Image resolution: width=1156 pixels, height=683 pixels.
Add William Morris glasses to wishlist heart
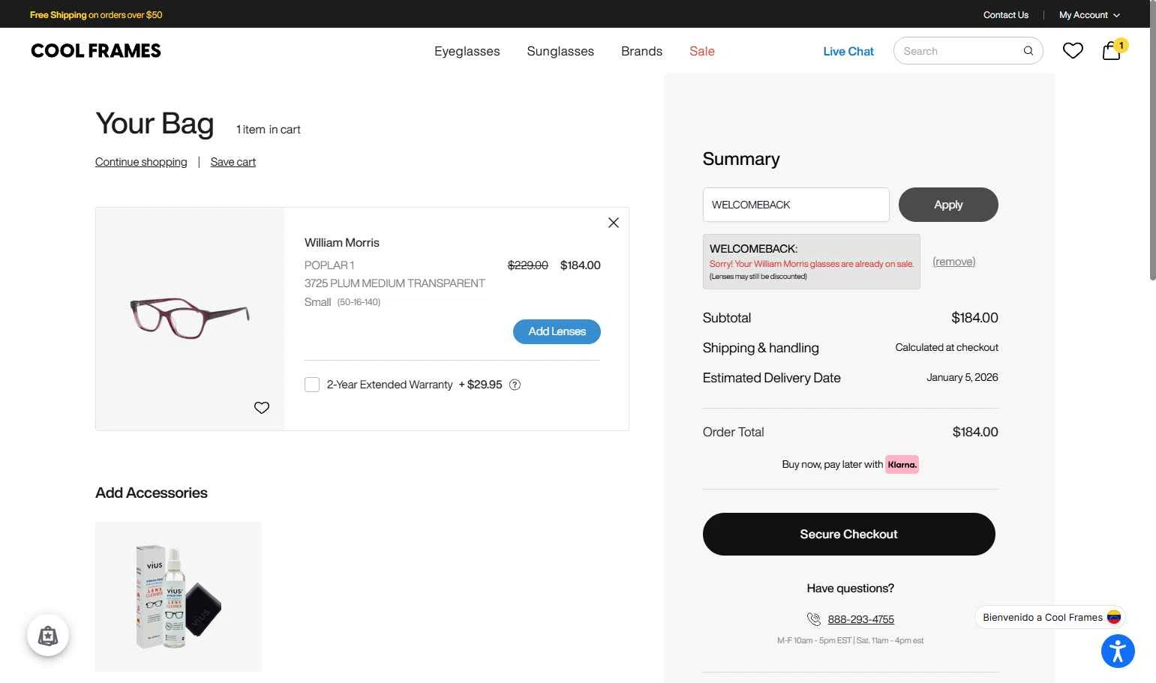click(262, 408)
